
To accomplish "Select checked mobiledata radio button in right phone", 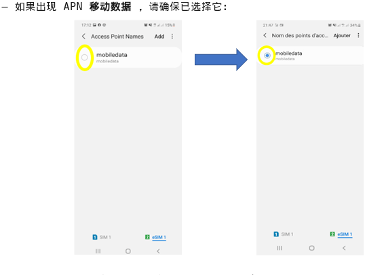I will [x=267, y=56].
